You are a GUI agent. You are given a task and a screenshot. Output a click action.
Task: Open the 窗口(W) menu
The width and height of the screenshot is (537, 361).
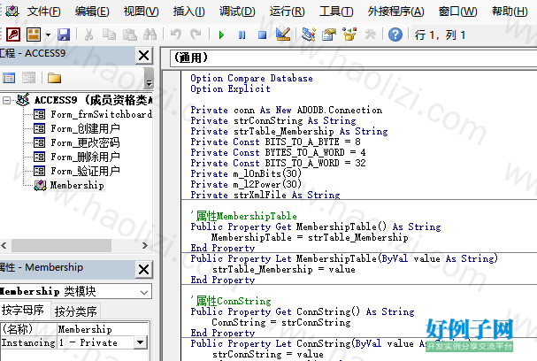(x=458, y=12)
